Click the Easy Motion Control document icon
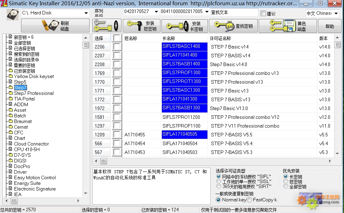The height and width of the screenshot is (213, 344). pos(10,177)
